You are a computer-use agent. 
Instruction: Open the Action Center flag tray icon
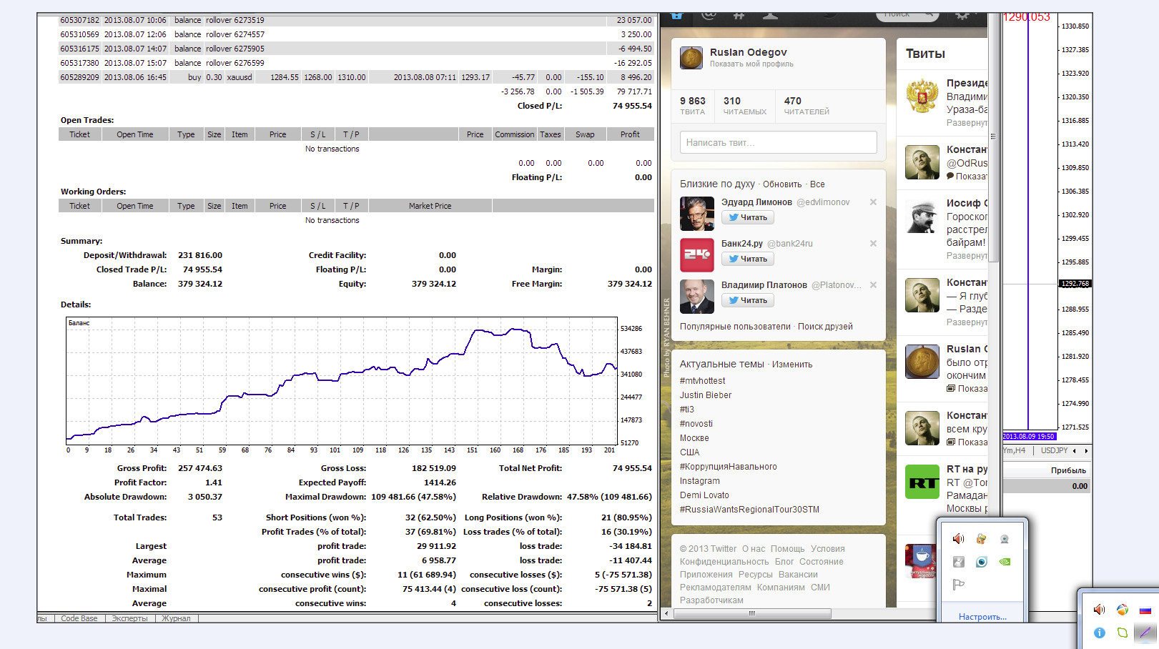pos(959,585)
